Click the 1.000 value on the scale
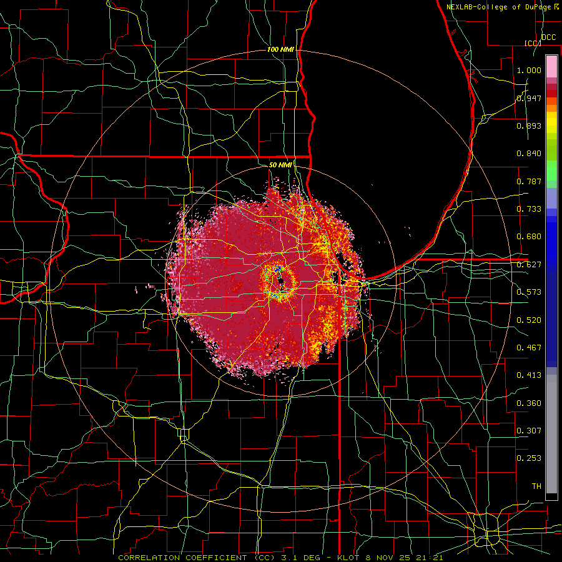562x562 pixels. 529,70
